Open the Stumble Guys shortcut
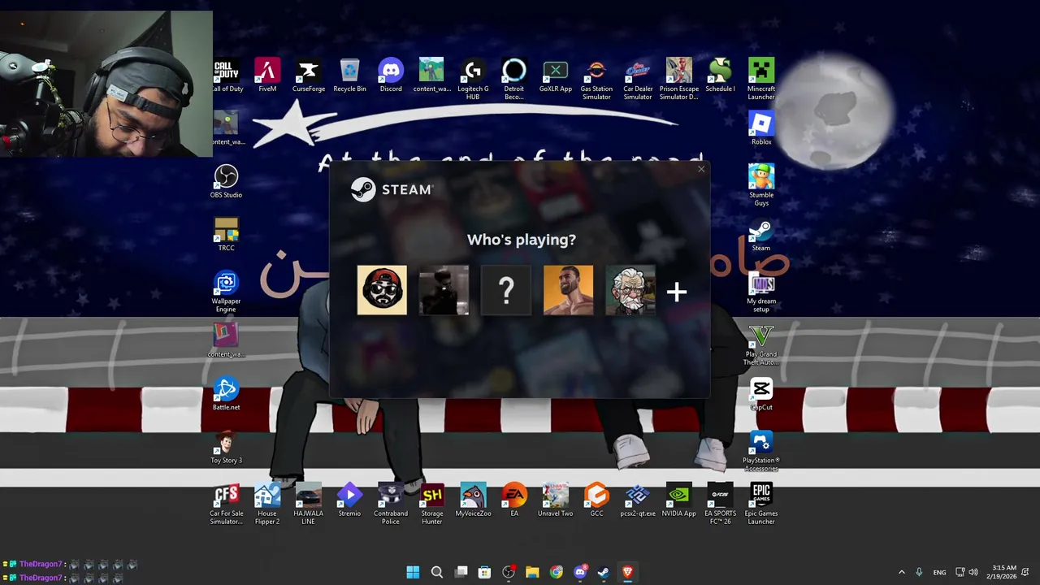The height and width of the screenshot is (585, 1040). click(x=761, y=185)
